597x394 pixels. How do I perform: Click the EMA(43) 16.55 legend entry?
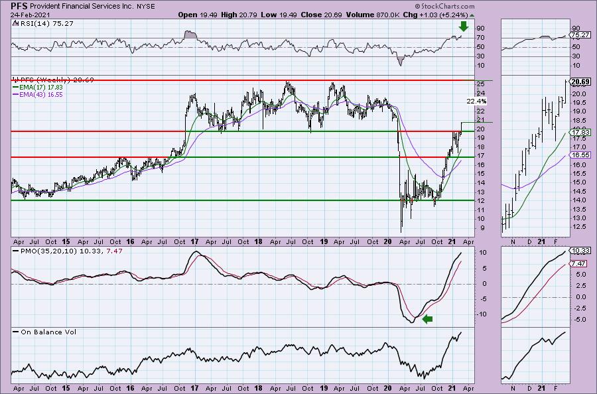[x=41, y=94]
